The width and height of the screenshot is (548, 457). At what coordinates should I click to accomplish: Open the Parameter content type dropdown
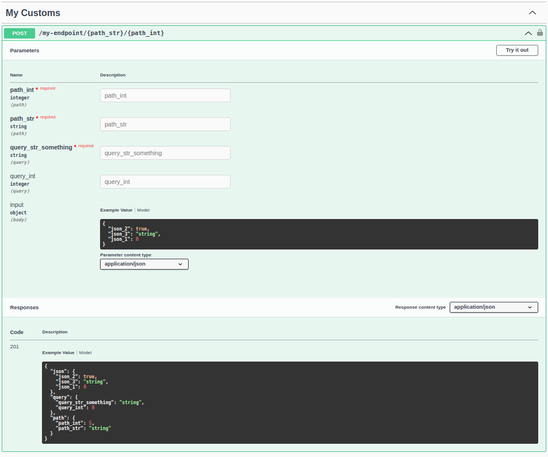click(144, 264)
